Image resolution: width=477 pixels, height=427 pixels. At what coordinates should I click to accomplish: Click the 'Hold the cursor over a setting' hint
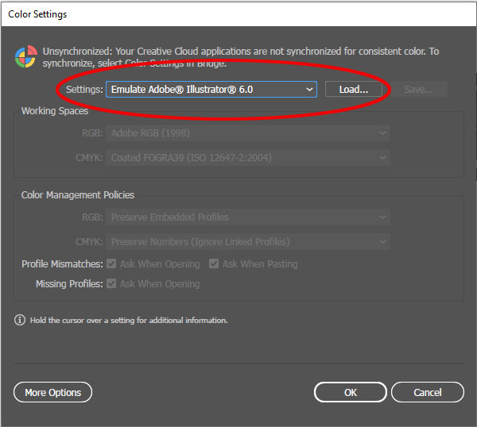click(129, 320)
